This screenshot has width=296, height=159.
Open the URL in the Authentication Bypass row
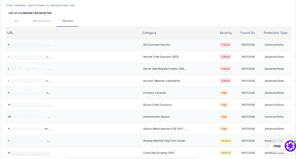click(29, 117)
